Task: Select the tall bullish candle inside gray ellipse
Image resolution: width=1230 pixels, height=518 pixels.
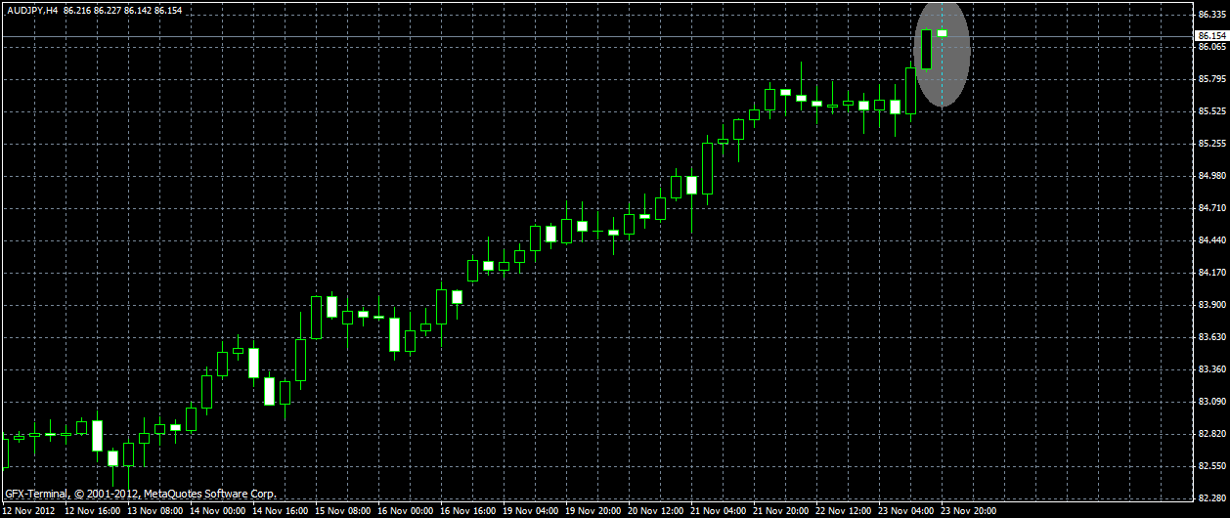Action: [x=927, y=49]
